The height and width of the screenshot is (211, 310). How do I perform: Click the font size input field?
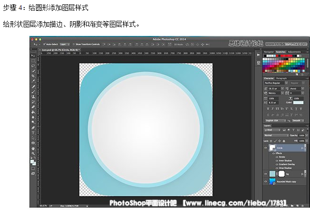point(274,88)
